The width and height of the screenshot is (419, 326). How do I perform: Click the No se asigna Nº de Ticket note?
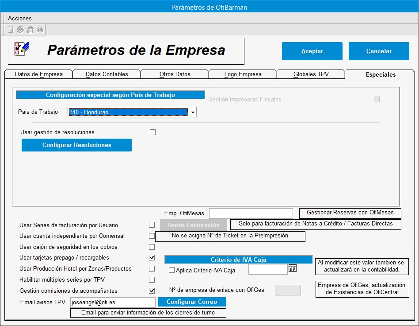[x=230, y=236]
